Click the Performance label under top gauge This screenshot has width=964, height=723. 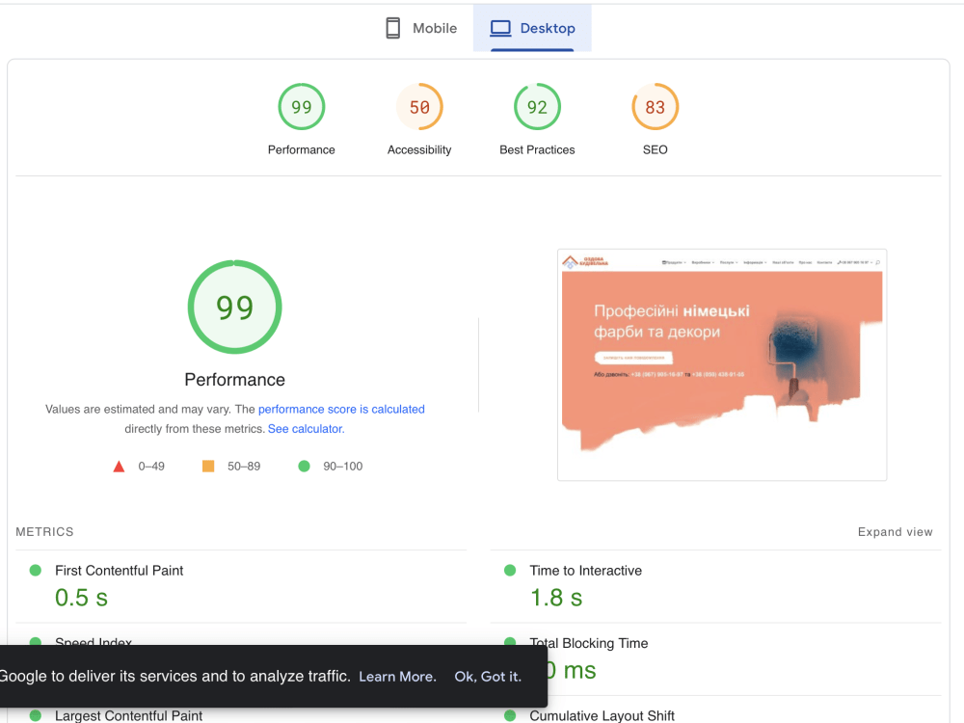click(301, 150)
